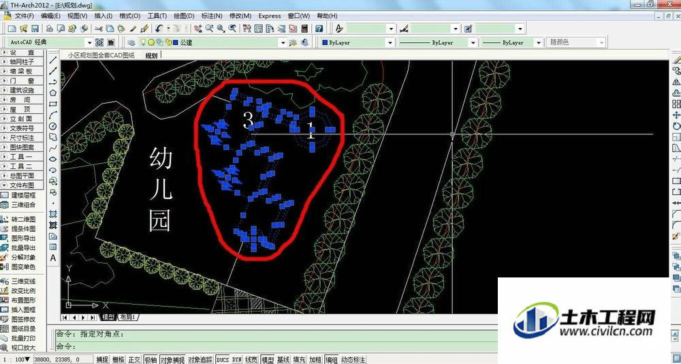This screenshot has width=681, height=364.
Task: Click into the 命令 command line input
Action: [x=276, y=346]
